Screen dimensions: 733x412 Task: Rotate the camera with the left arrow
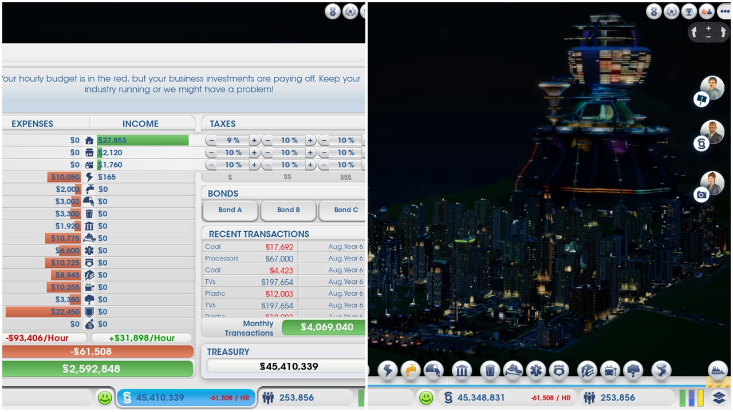click(x=695, y=33)
